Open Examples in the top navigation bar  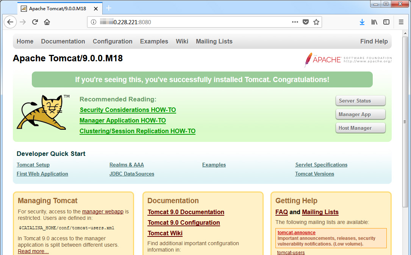click(154, 41)
